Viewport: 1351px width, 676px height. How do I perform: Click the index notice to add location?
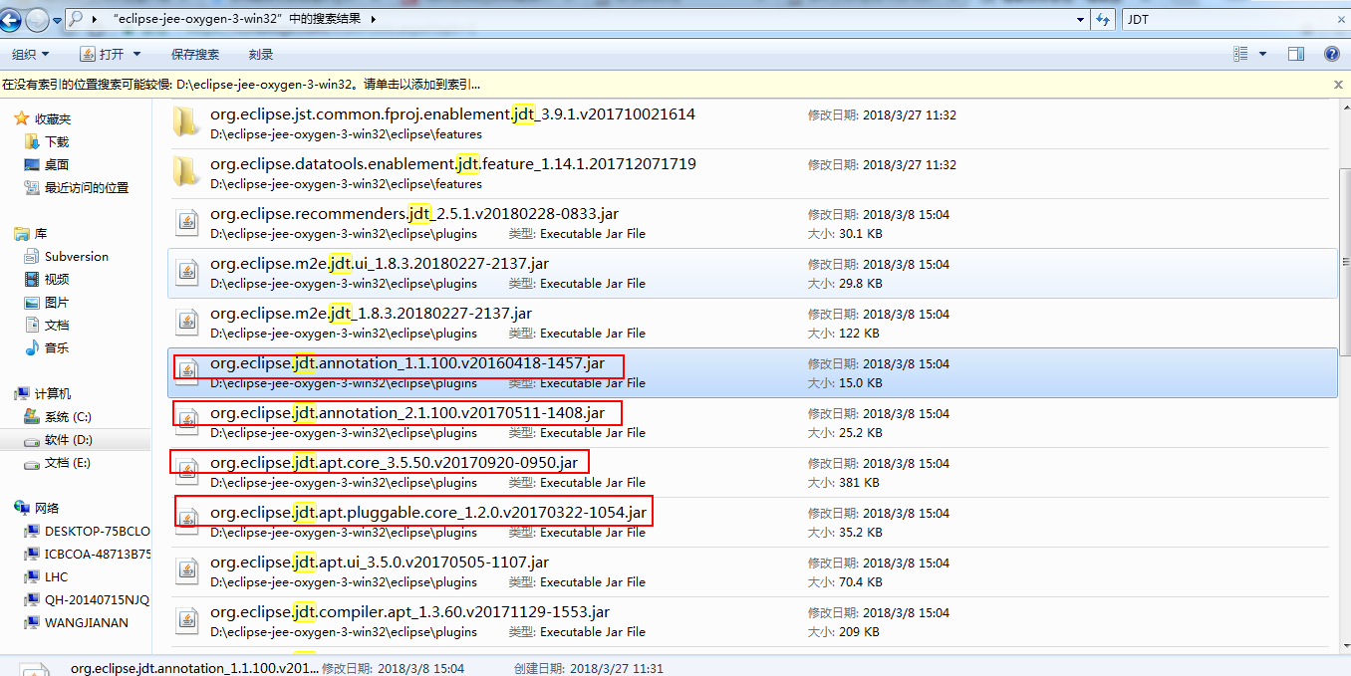tap(241, 85)
